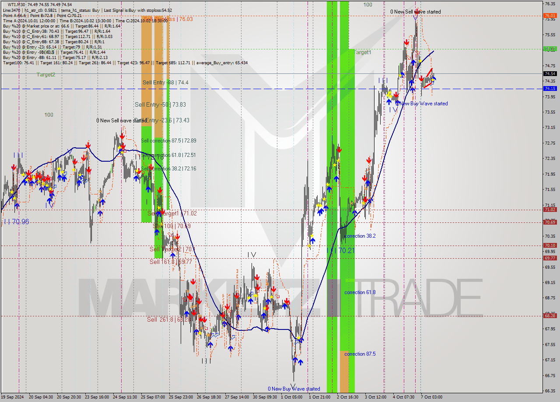Click the orange 76.03 price tag on the axis
This screenshot has width=560, height=402.
click(x=549, y=16)
